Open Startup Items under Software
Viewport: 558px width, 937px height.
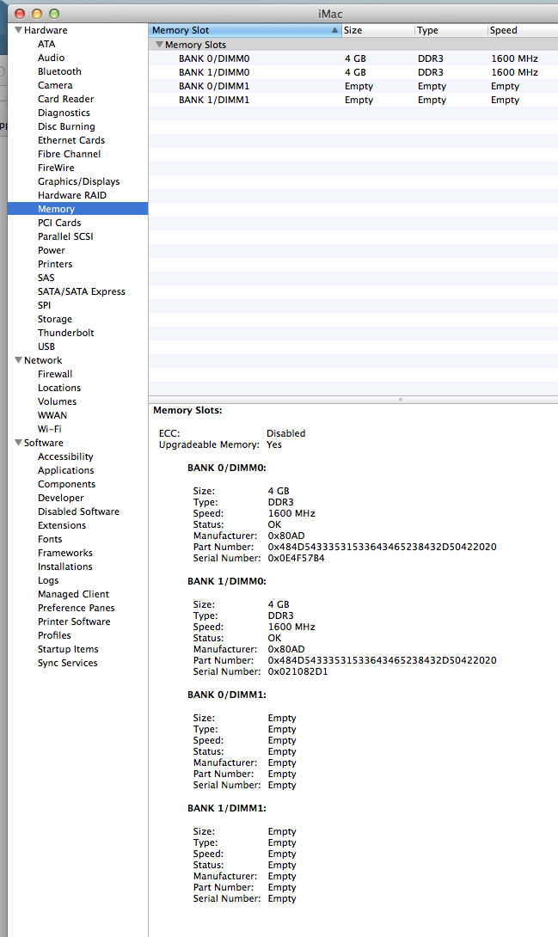[x=68, y=648]
